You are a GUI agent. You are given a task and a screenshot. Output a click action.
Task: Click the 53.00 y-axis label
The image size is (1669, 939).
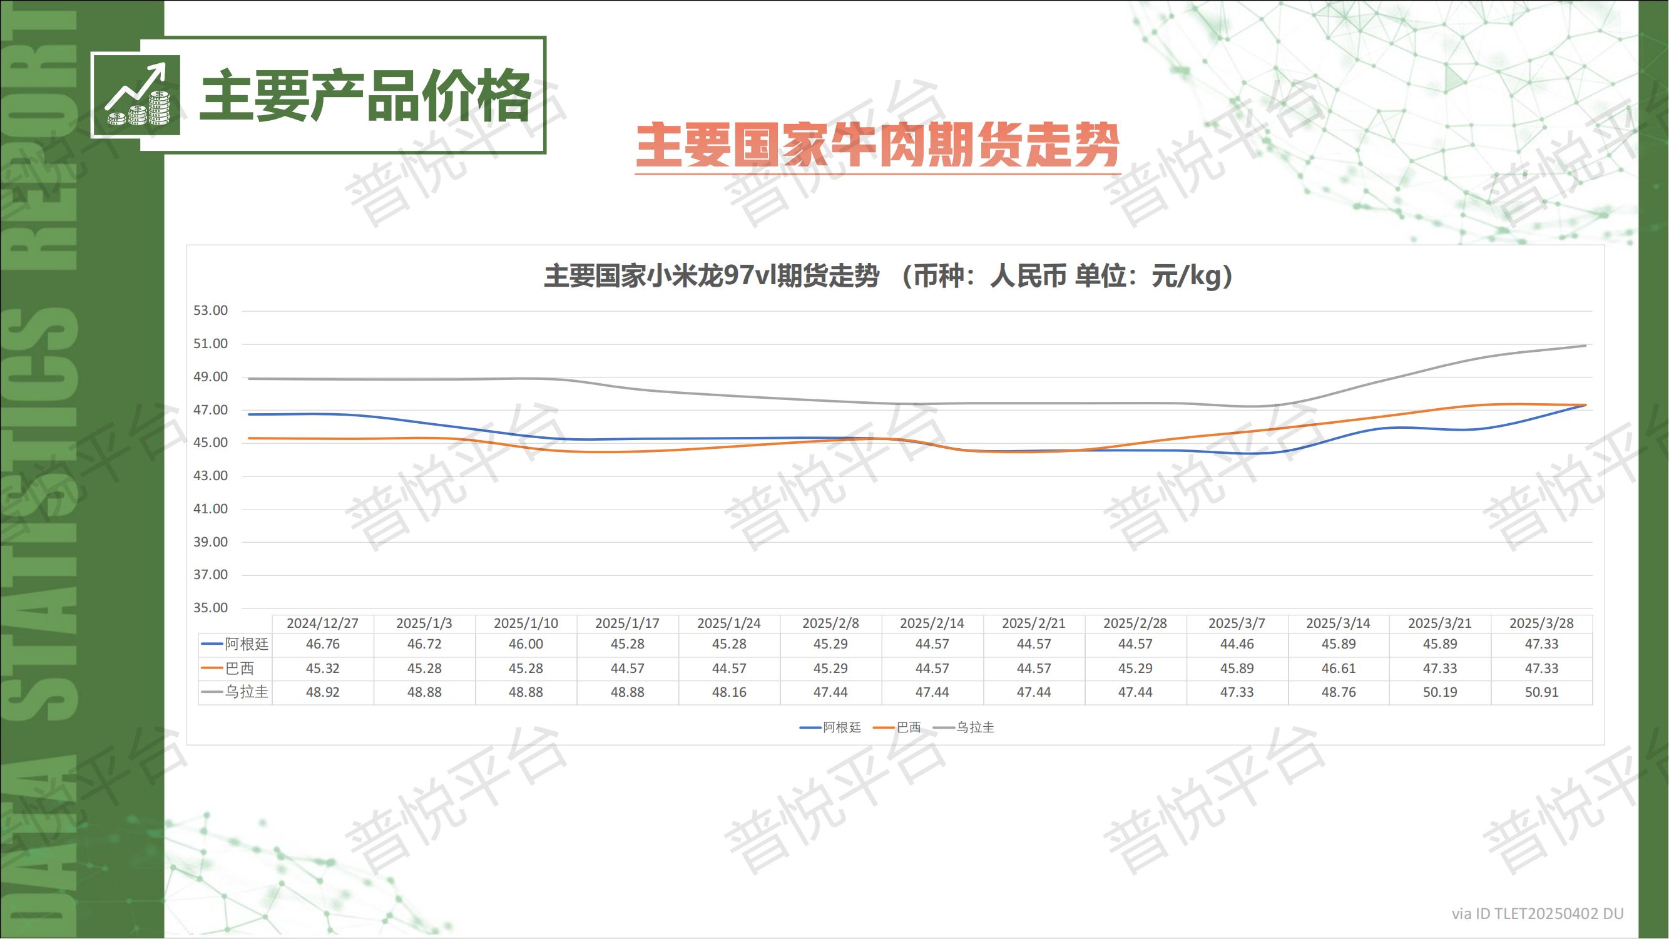click(210, 310)
